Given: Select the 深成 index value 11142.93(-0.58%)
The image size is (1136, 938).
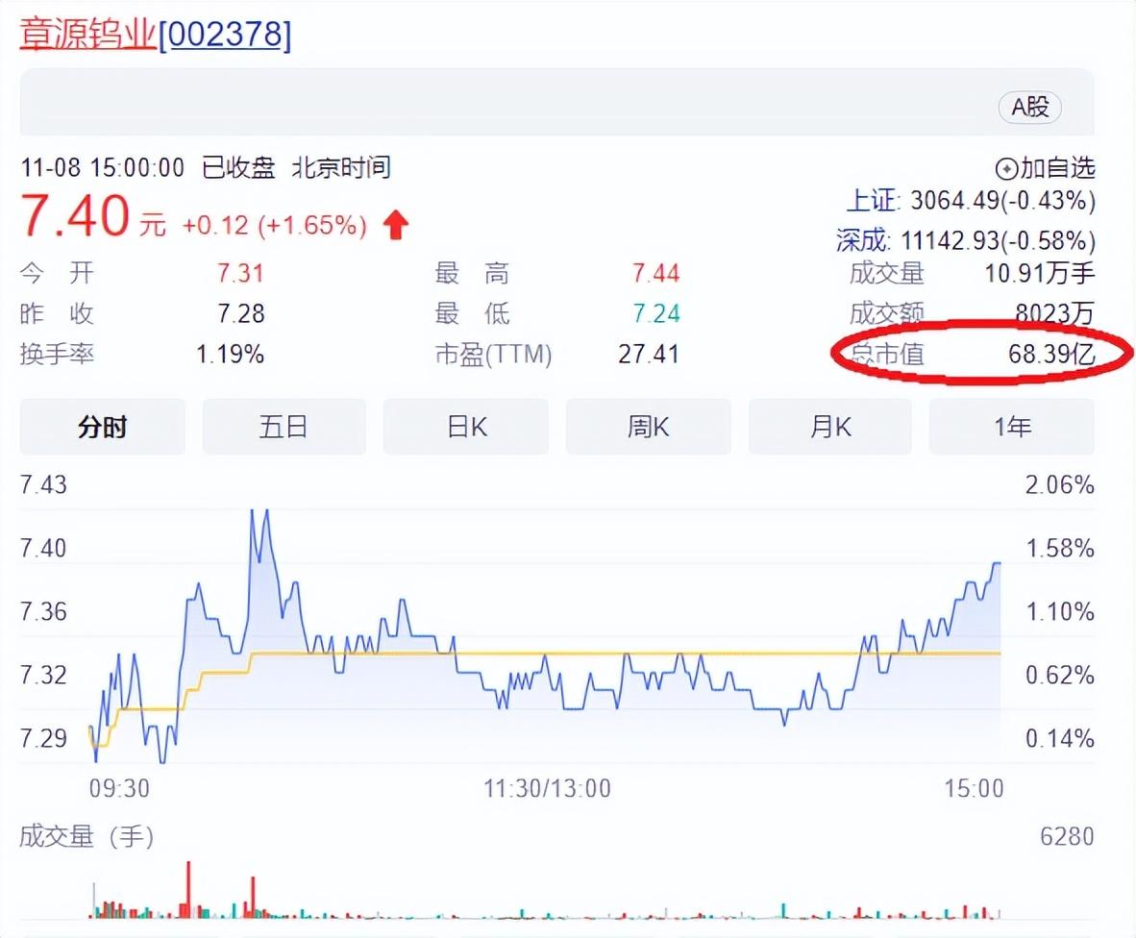Looking at the screenshot, I should pyautogui.click(x=998, y=240).
